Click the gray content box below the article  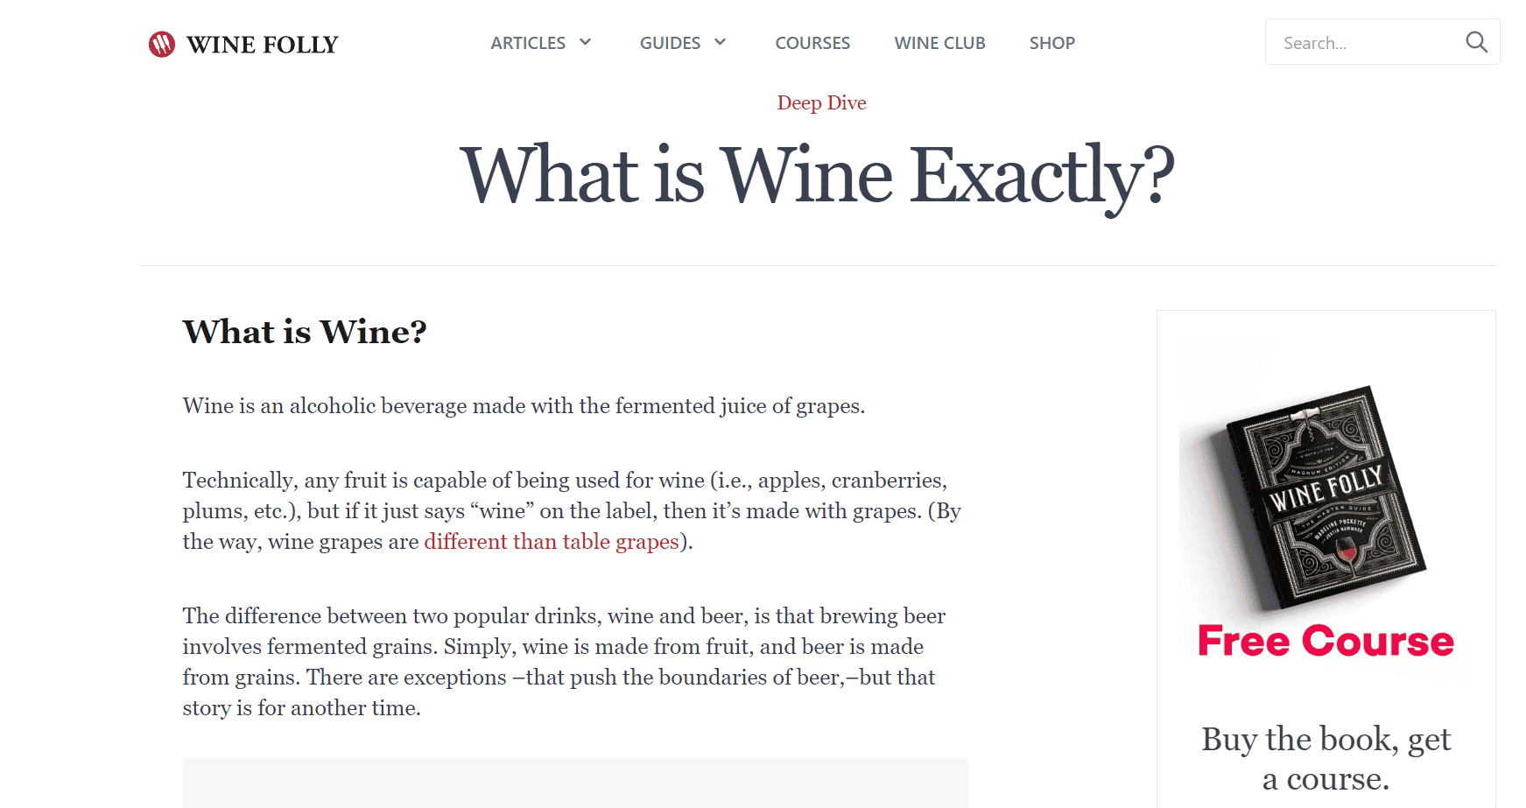coord(575,783)
